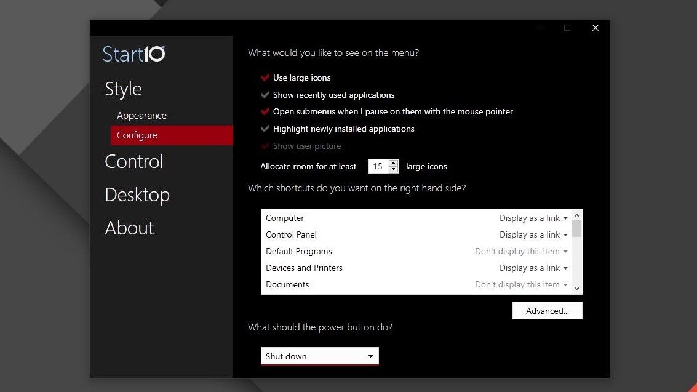Screen dimensions: 697x392
Task: Open the Documents display dropdown
Action: [521, 284]
